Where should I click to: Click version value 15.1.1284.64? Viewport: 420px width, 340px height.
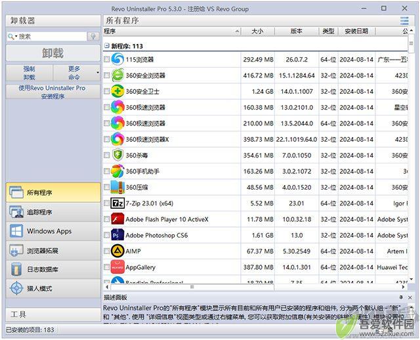pyautogui.click(x=297, y=75)
